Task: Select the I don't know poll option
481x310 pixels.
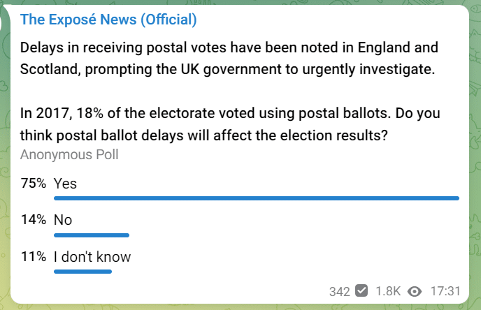Action: [x=92, y=257]
